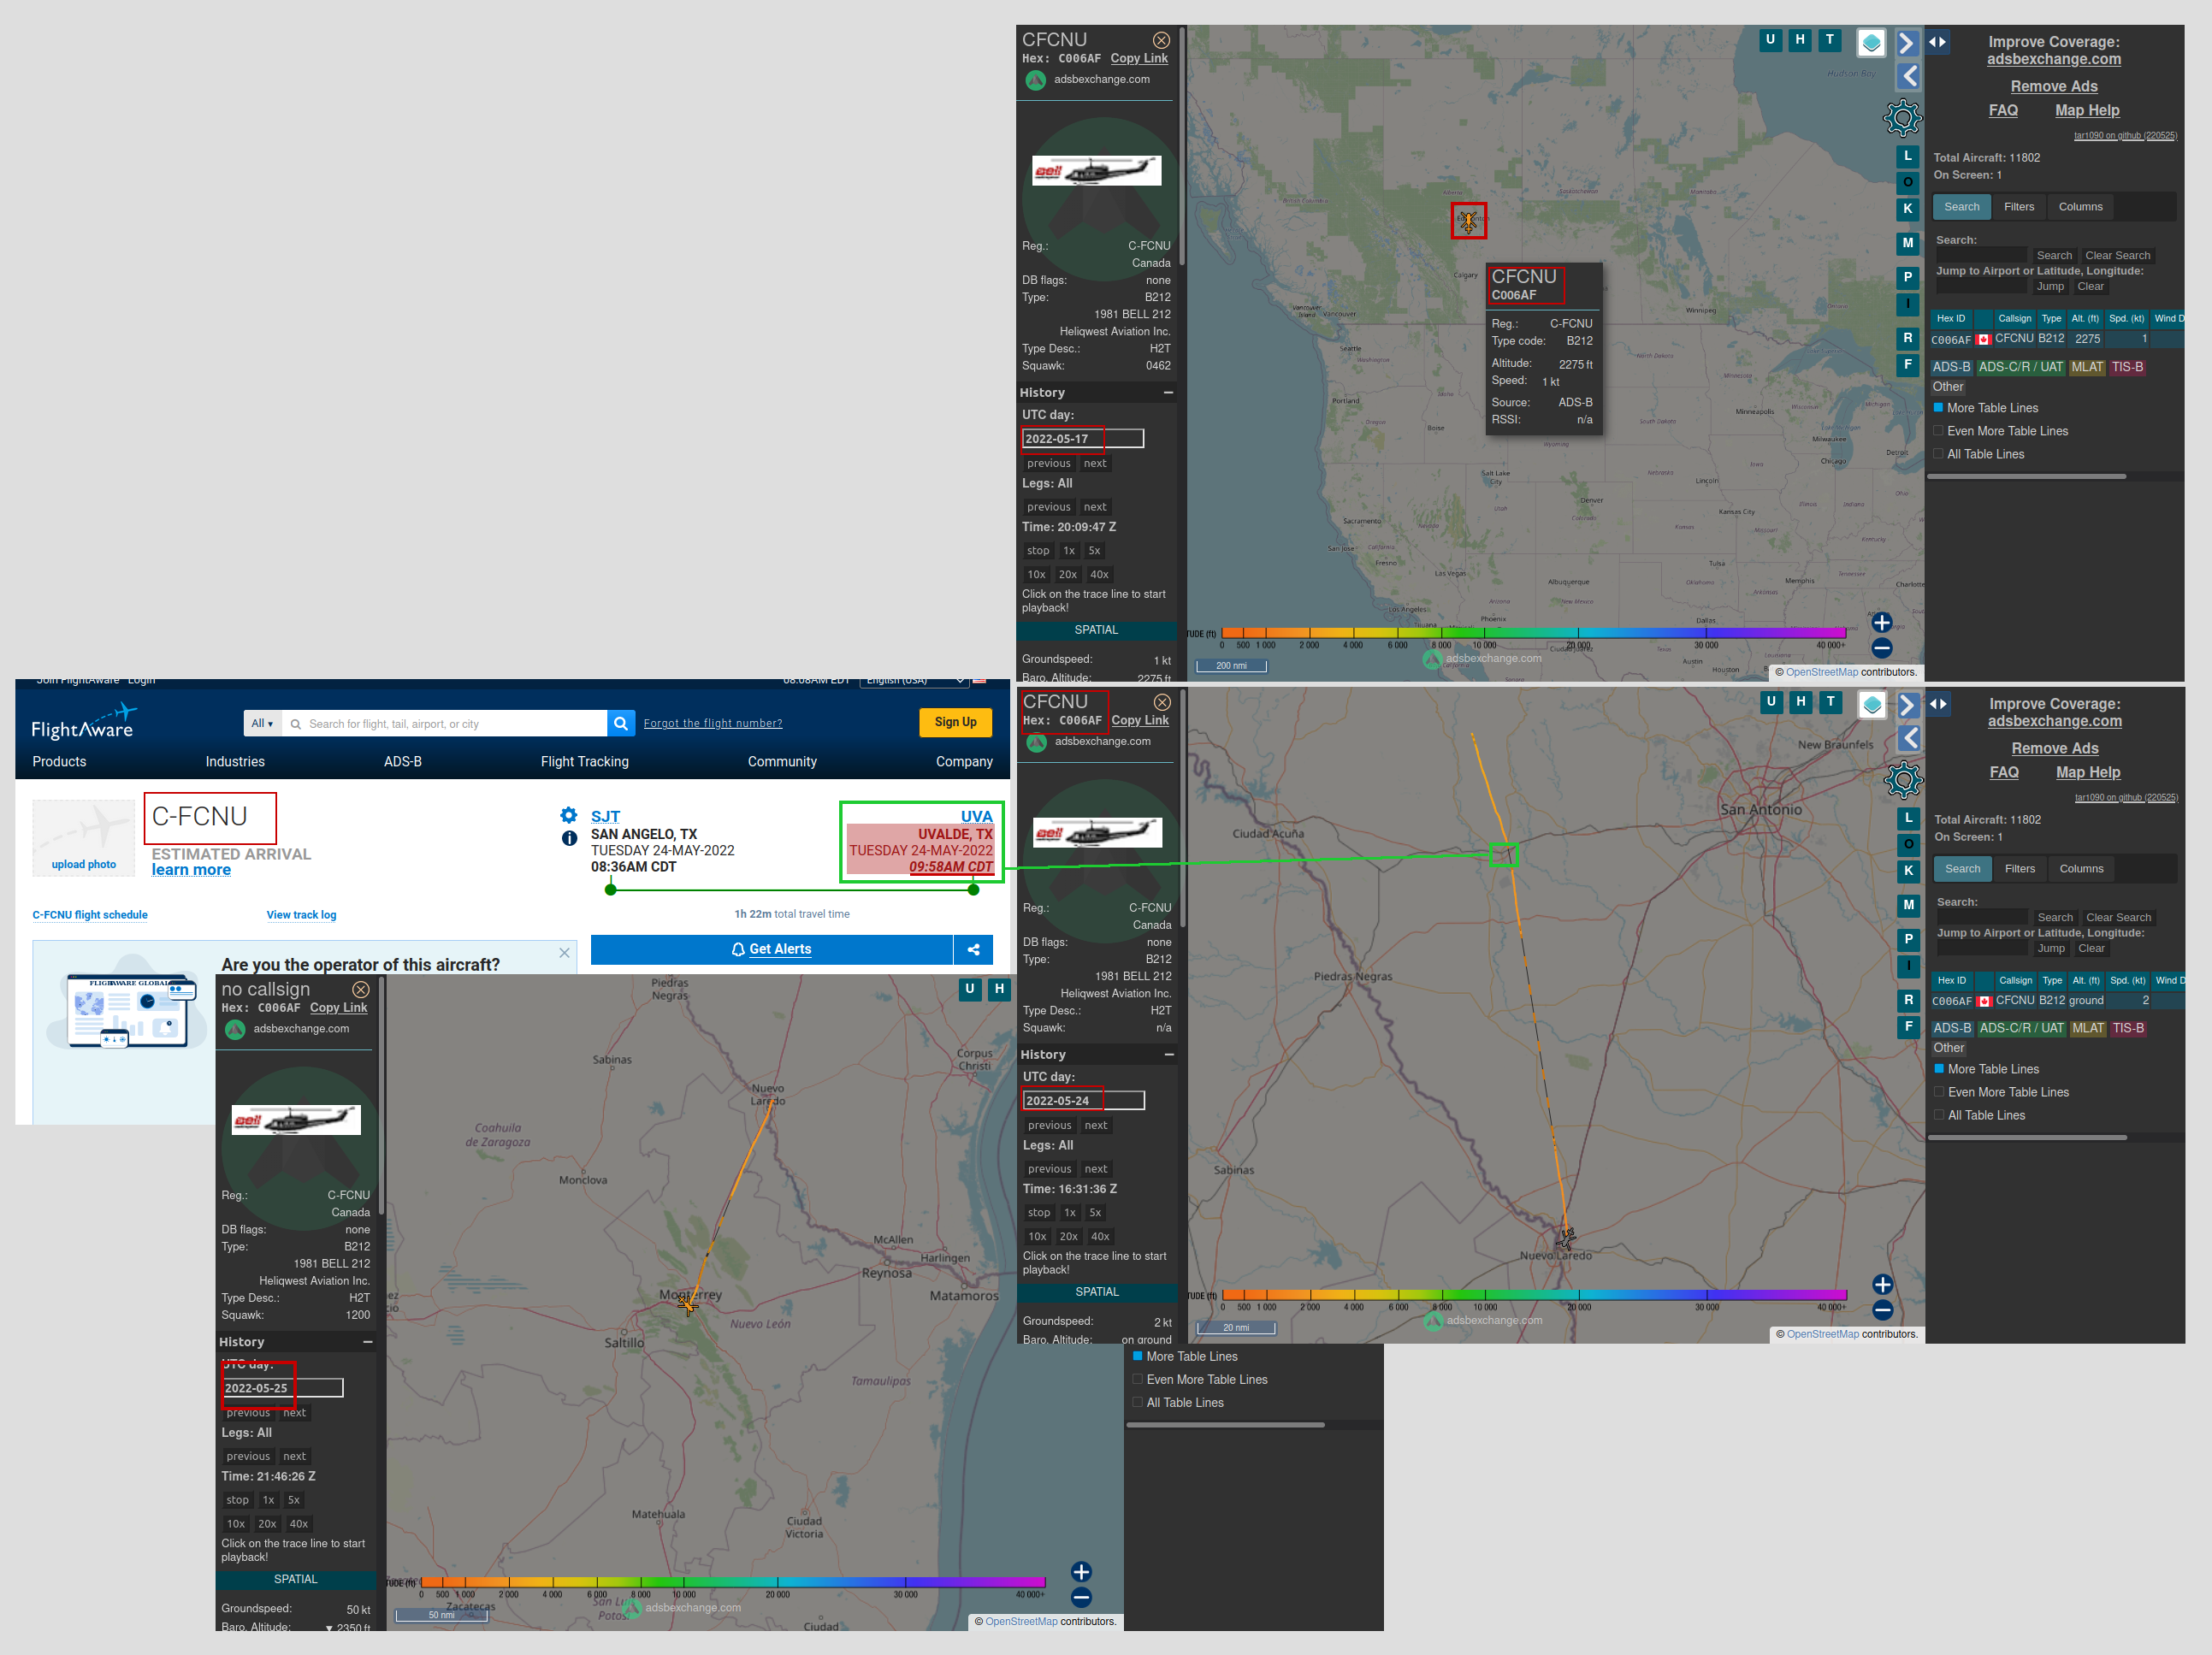Viewport: 2212px width, 1655px height.
Task: Open the Flight Tracking menu on FlightAware
Action: tap(584, 761)
